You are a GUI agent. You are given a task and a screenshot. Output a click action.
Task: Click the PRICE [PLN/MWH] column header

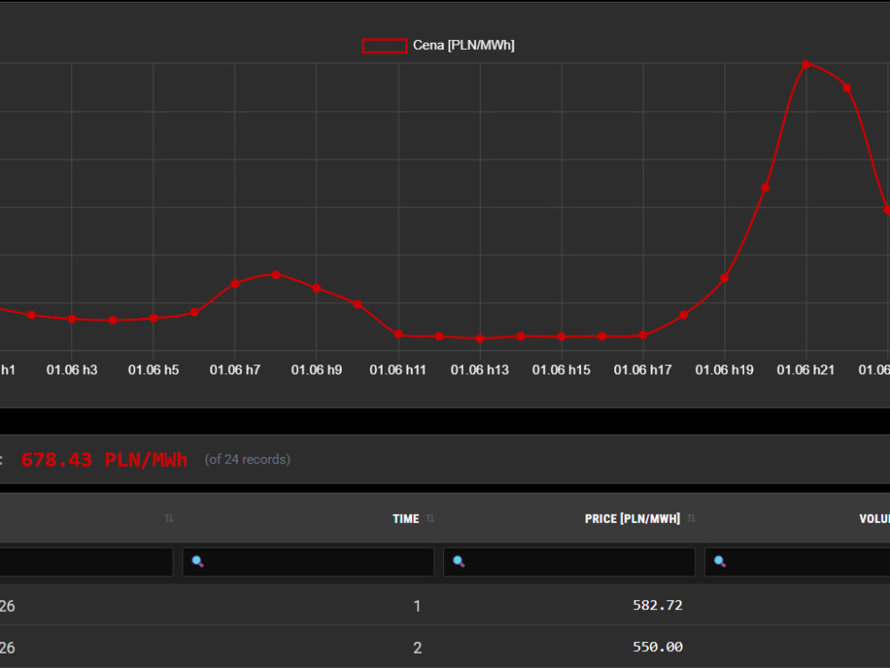pyautogui.click(x=632, y=518)
